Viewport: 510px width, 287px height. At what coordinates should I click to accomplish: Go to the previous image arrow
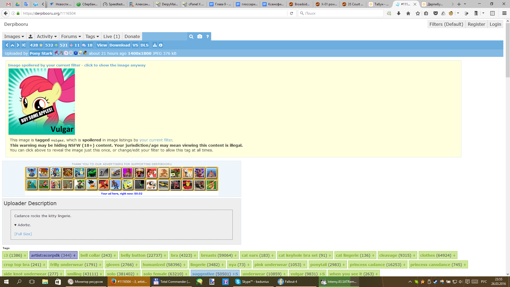[7, 45]
